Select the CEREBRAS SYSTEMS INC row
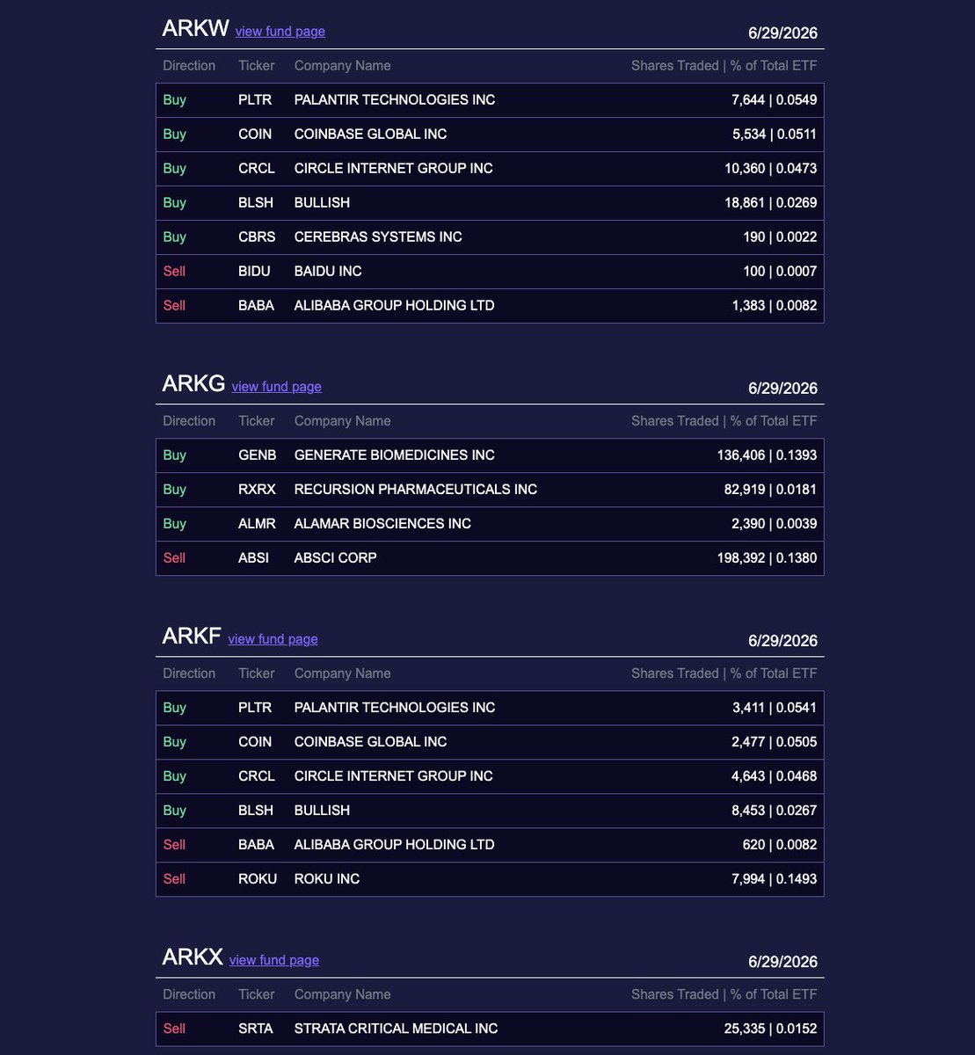 pos(490,237)
